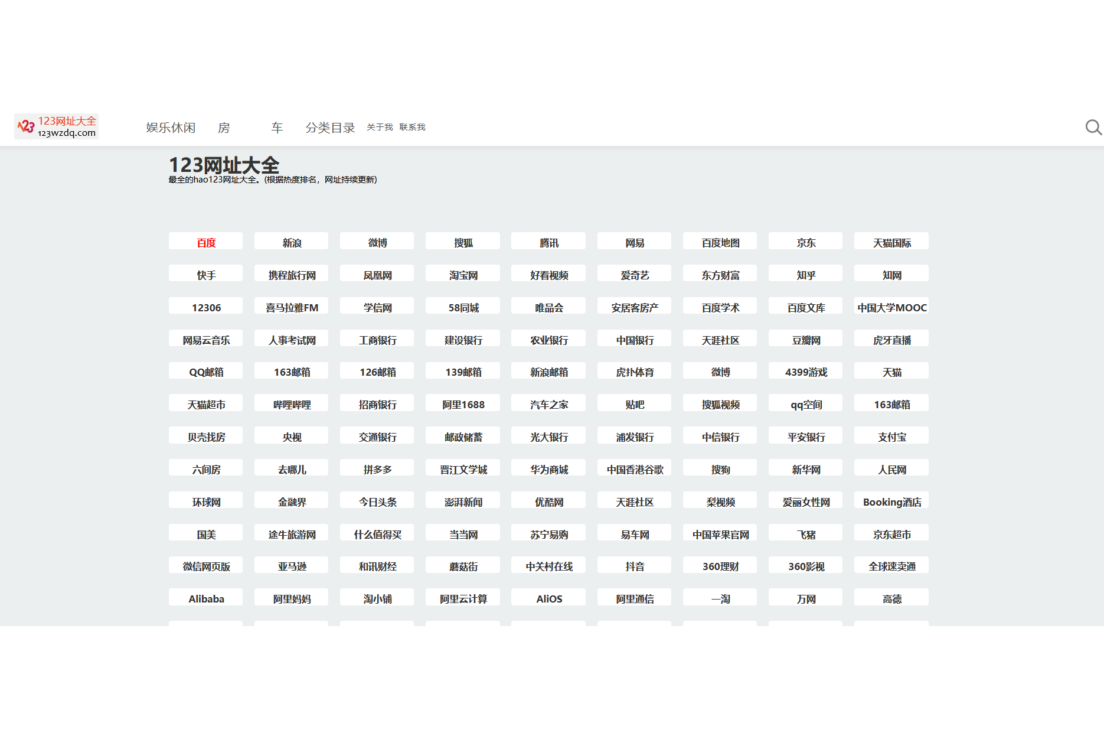Viewport: 1104px width, 736px height.
Task: Click the search magnifier icon
Action: pos(1093,127)
